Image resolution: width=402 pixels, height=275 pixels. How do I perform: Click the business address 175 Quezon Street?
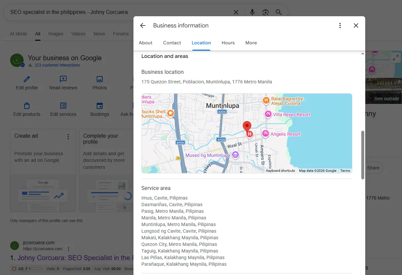coord(207,82)
